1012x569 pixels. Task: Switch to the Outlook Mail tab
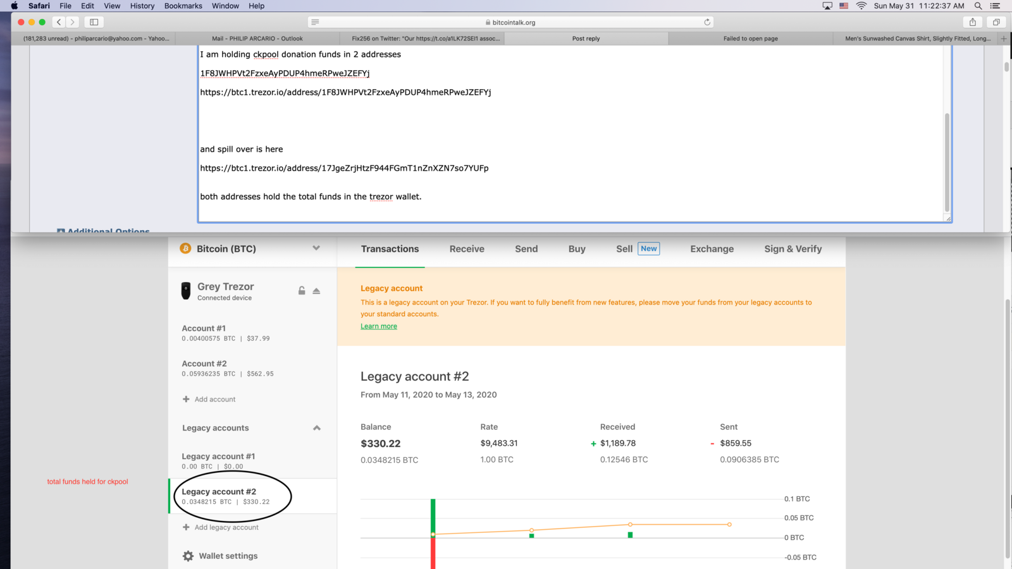click(x=257, y=39)
